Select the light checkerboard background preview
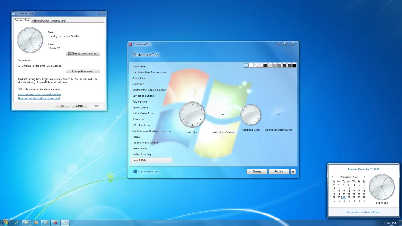 coord(256,66)
